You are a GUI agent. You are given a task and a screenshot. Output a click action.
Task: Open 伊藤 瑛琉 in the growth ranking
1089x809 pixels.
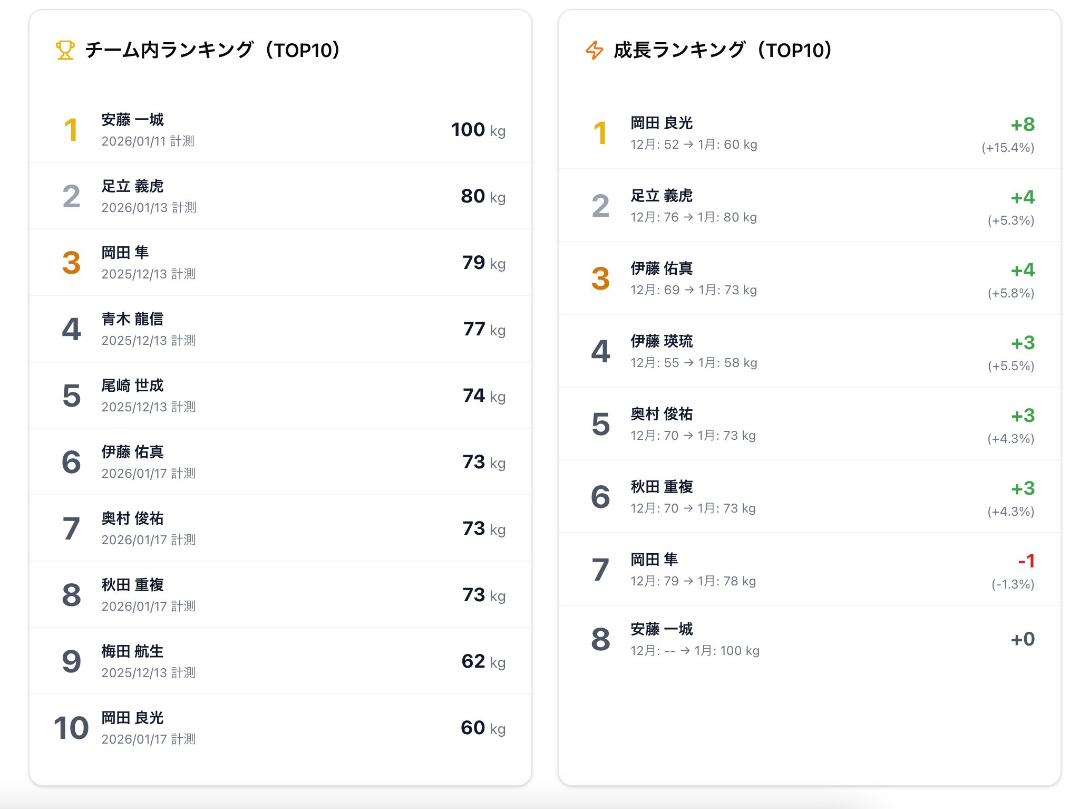click(x=662, y=341)
